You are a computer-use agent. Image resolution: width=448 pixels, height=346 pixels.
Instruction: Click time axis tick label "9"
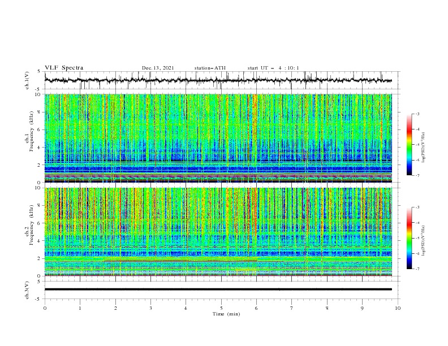click(362, 308)
